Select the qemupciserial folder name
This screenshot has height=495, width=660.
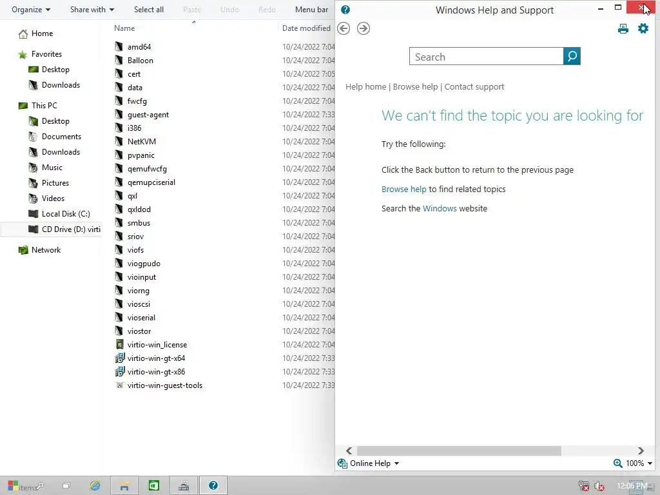[151, 182]
